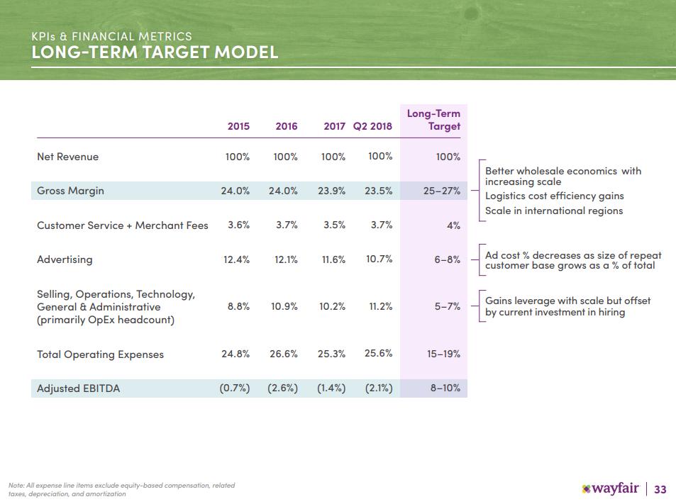Viewport: 676px width, 504px height.
Task: Click the 8–10% Adjusted EBITDA target
Action: [445, 388]
